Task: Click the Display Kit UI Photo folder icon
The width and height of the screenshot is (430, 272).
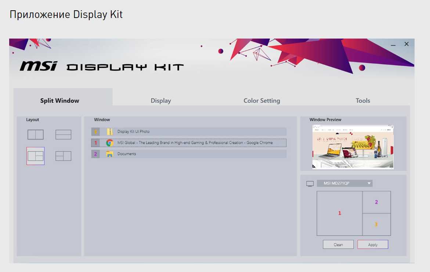Action: [x=109, y=132]
